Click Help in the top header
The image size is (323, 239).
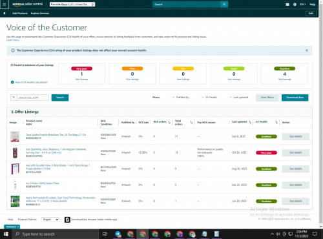click(x=313, y=5)
